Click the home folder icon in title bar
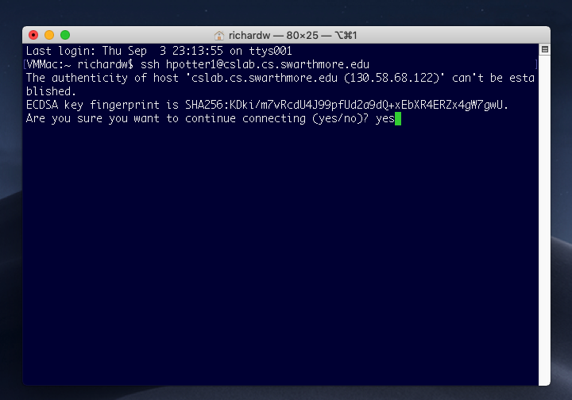Viewport: 572px width, 400px height. tap(219, 36)
